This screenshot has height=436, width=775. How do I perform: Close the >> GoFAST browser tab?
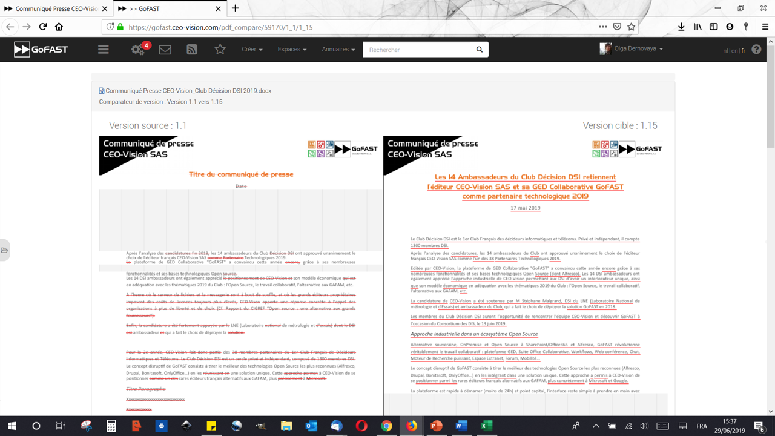click(219, 8)
